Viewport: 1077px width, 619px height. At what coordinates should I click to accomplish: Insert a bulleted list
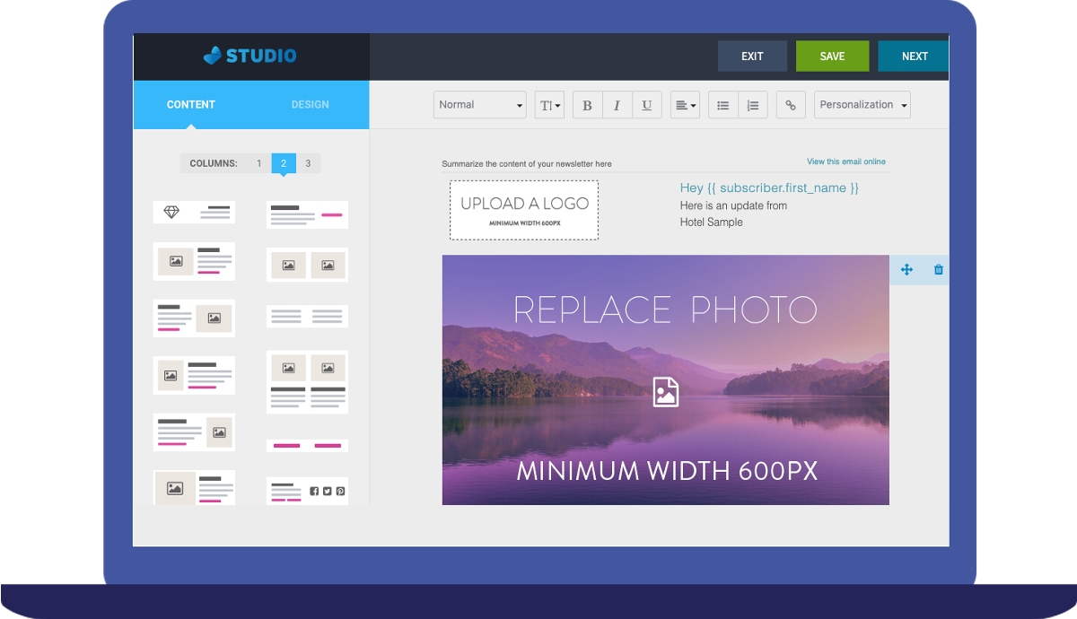pyautogui.click(x=722, y=105)
